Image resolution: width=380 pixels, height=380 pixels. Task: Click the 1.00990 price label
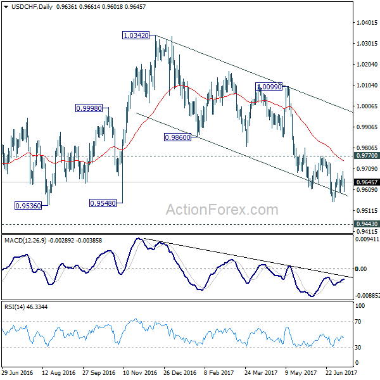point(269,87)
